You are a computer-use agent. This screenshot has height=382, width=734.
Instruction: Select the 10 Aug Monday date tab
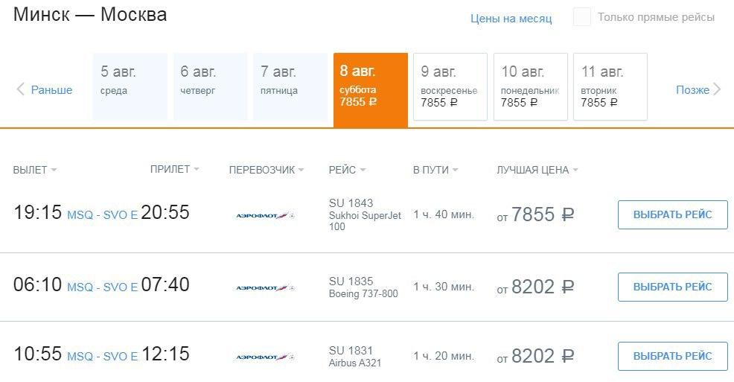tap(530, 86)
